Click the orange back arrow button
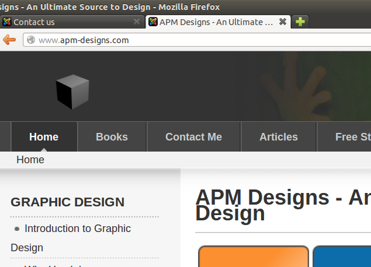 point(9,40)
